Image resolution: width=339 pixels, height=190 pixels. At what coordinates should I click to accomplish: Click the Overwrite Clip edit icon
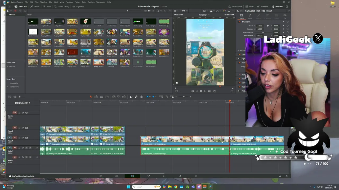(x=119, y=97)
